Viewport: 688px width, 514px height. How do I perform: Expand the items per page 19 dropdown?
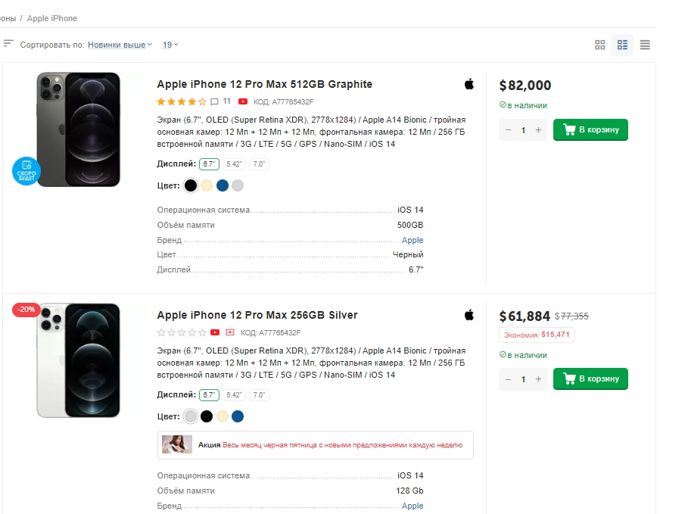coord(170,45)
